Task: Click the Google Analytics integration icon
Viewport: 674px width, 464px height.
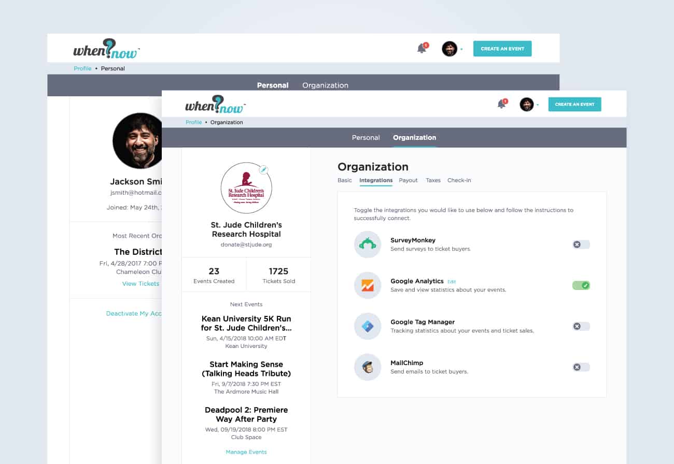Action: 367,285
